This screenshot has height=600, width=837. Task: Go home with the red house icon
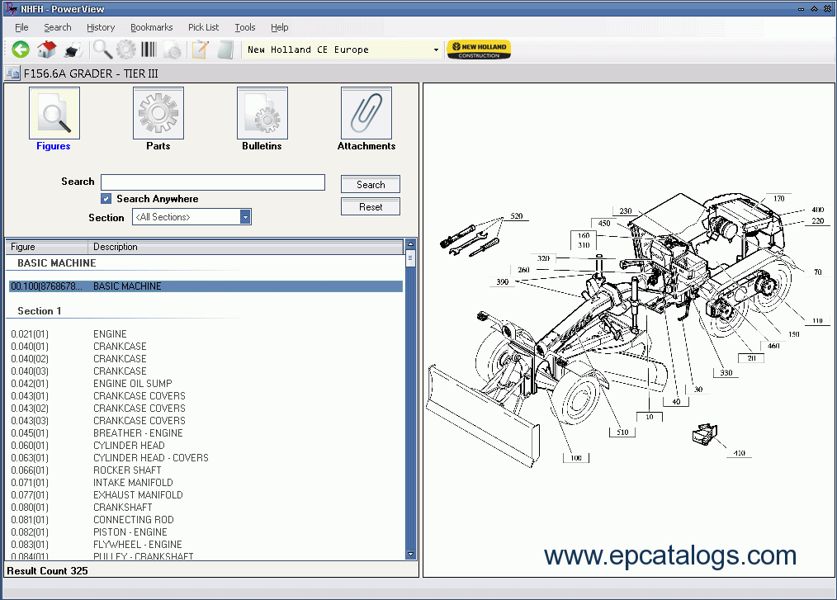tap(46, 50)
